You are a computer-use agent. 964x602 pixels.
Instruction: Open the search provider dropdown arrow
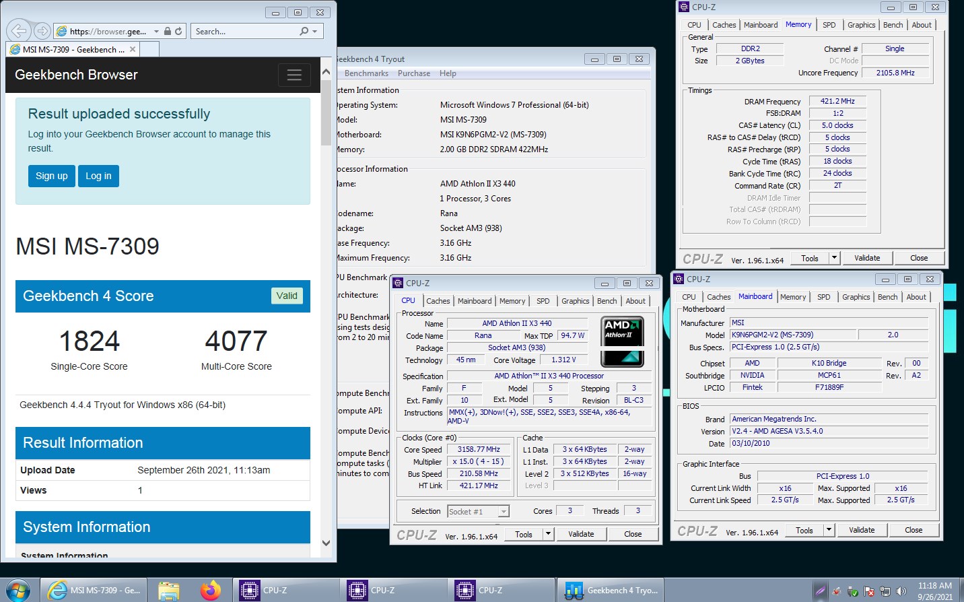(314, 31)
